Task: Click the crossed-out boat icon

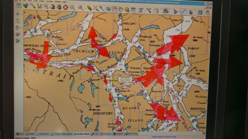Action: 96,8
